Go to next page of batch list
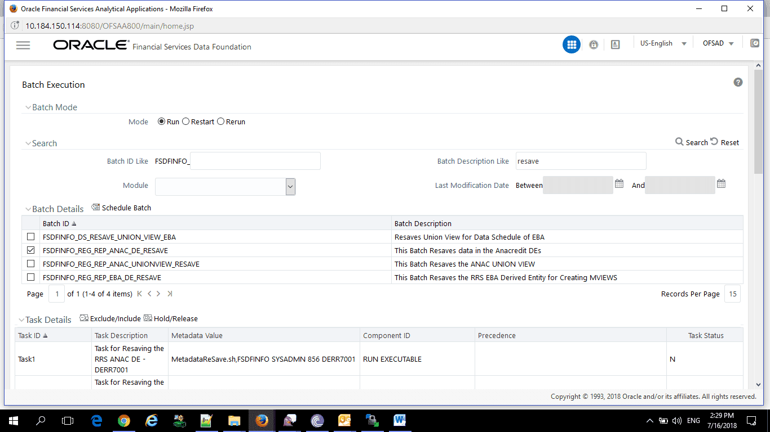The height and width of the screenshot is (432, 770). click(158, 294)
